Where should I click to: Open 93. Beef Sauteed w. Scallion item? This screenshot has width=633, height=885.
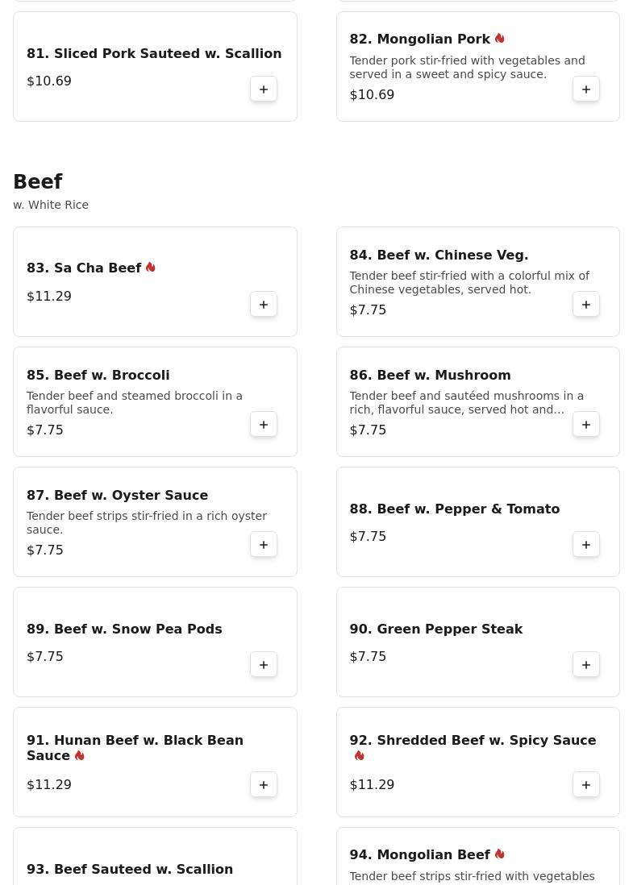tap(130, 869)
